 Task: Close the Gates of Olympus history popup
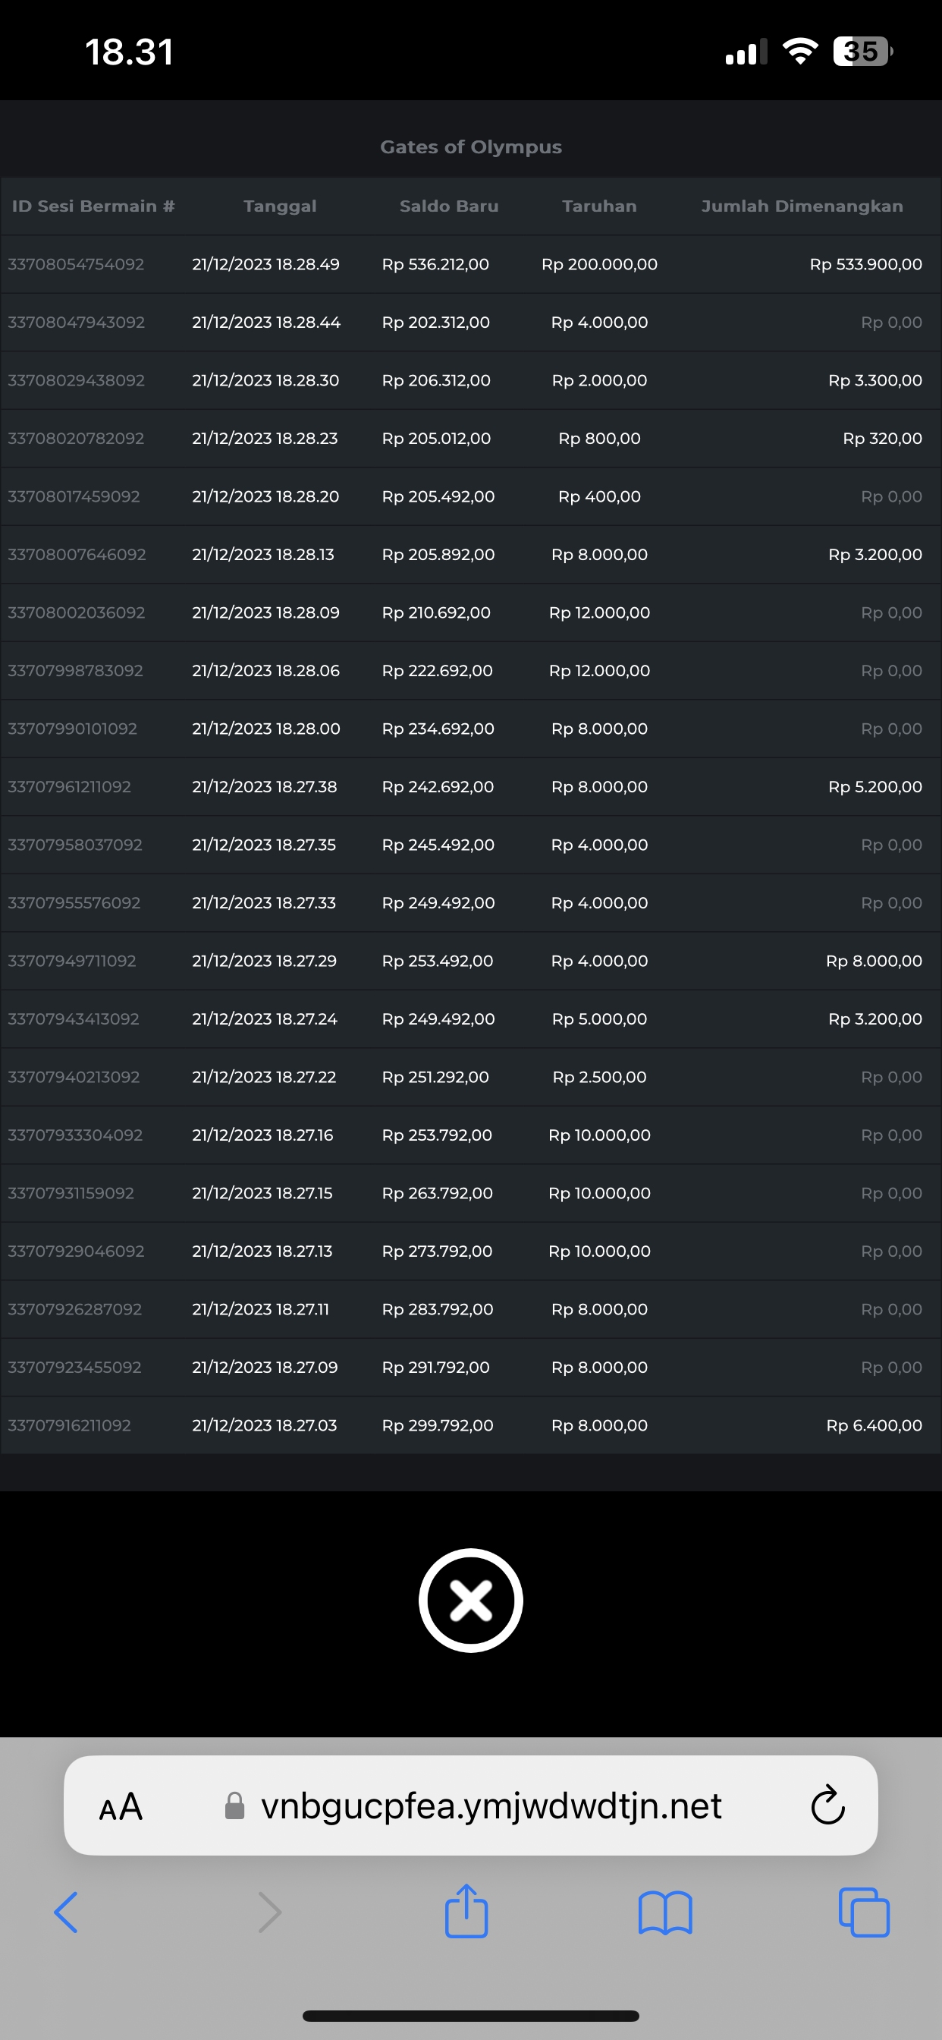point(470,1601)
